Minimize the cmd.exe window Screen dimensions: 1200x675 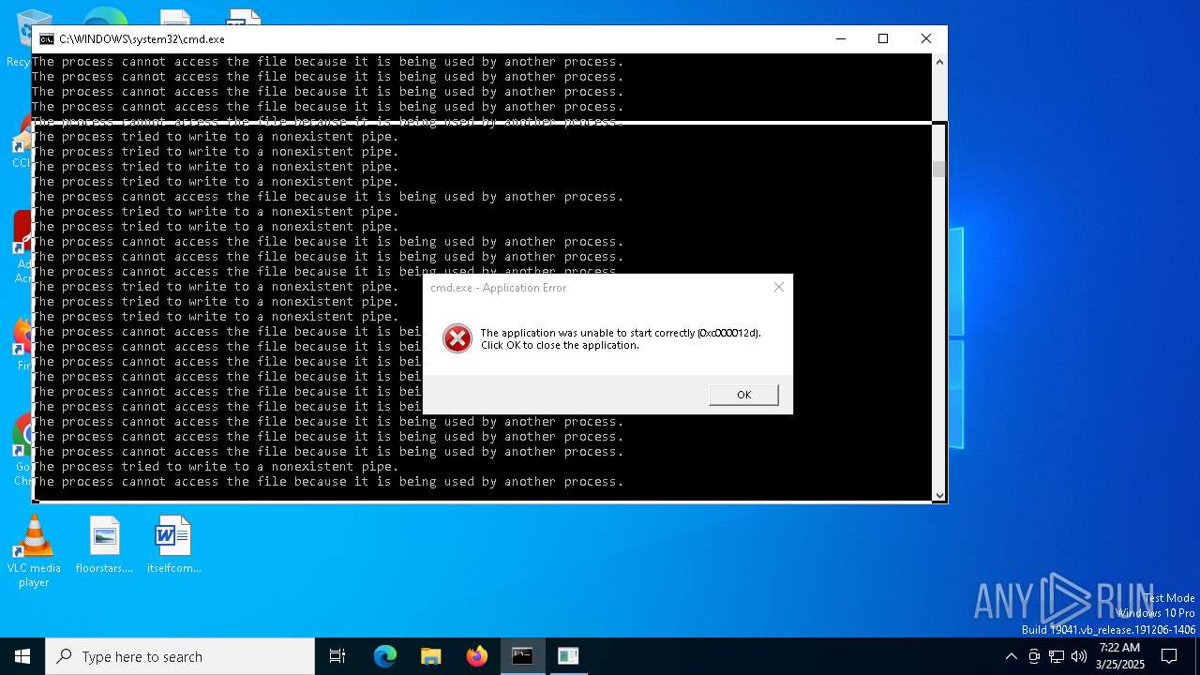tap(840, 38)
